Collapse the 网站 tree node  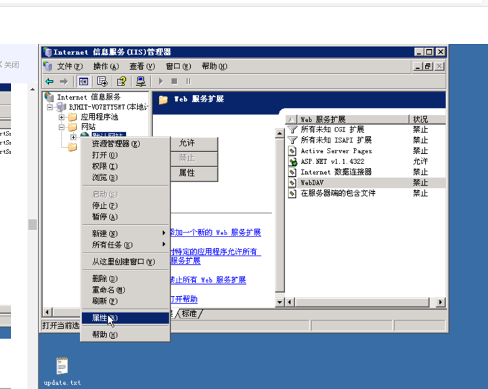click(x=62, y=127)
